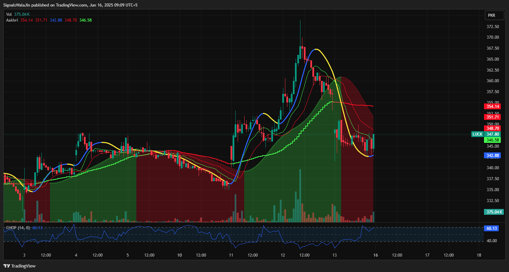Image resolution: width=509 pixels, height=272 pixels.
Task: Click the TradingView logo at bottom left
Action: pyautogui.click(x=20, y=266)
